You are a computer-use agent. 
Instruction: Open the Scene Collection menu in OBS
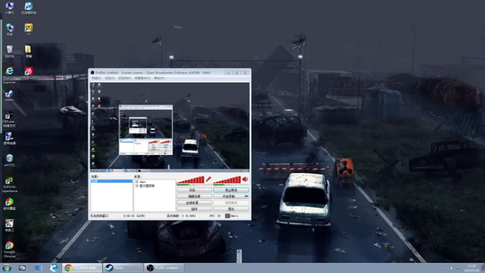click(142, 78)
